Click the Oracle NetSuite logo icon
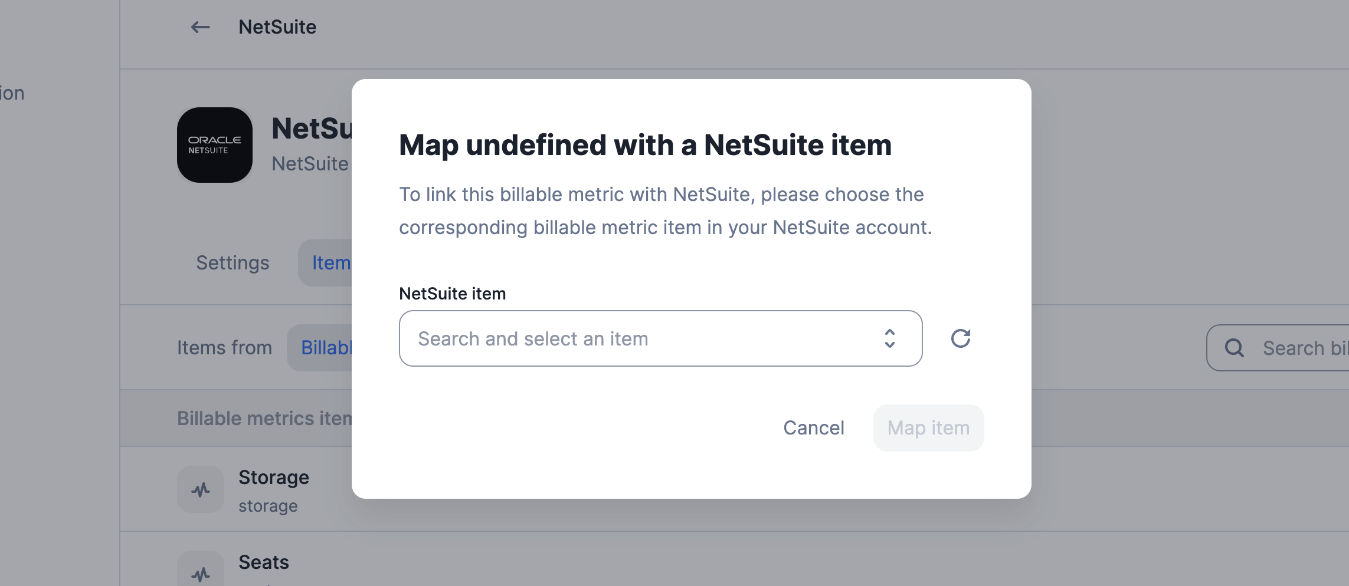This screenshot has height=586, width=1349. (215, 145)
